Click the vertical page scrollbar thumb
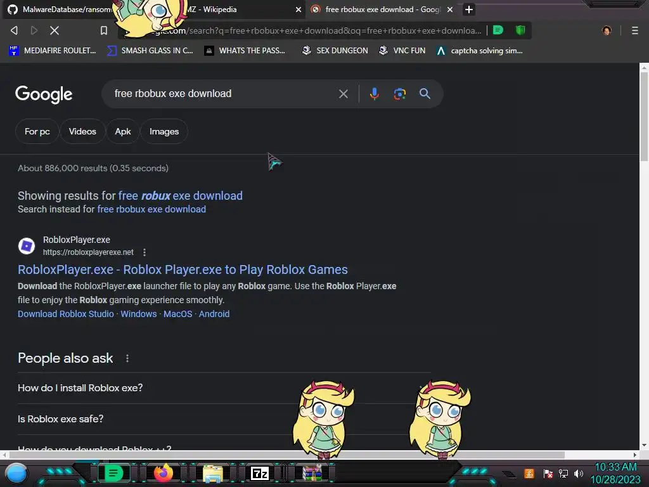The height and width of the screenshot is (487, 649). (644, 117)
